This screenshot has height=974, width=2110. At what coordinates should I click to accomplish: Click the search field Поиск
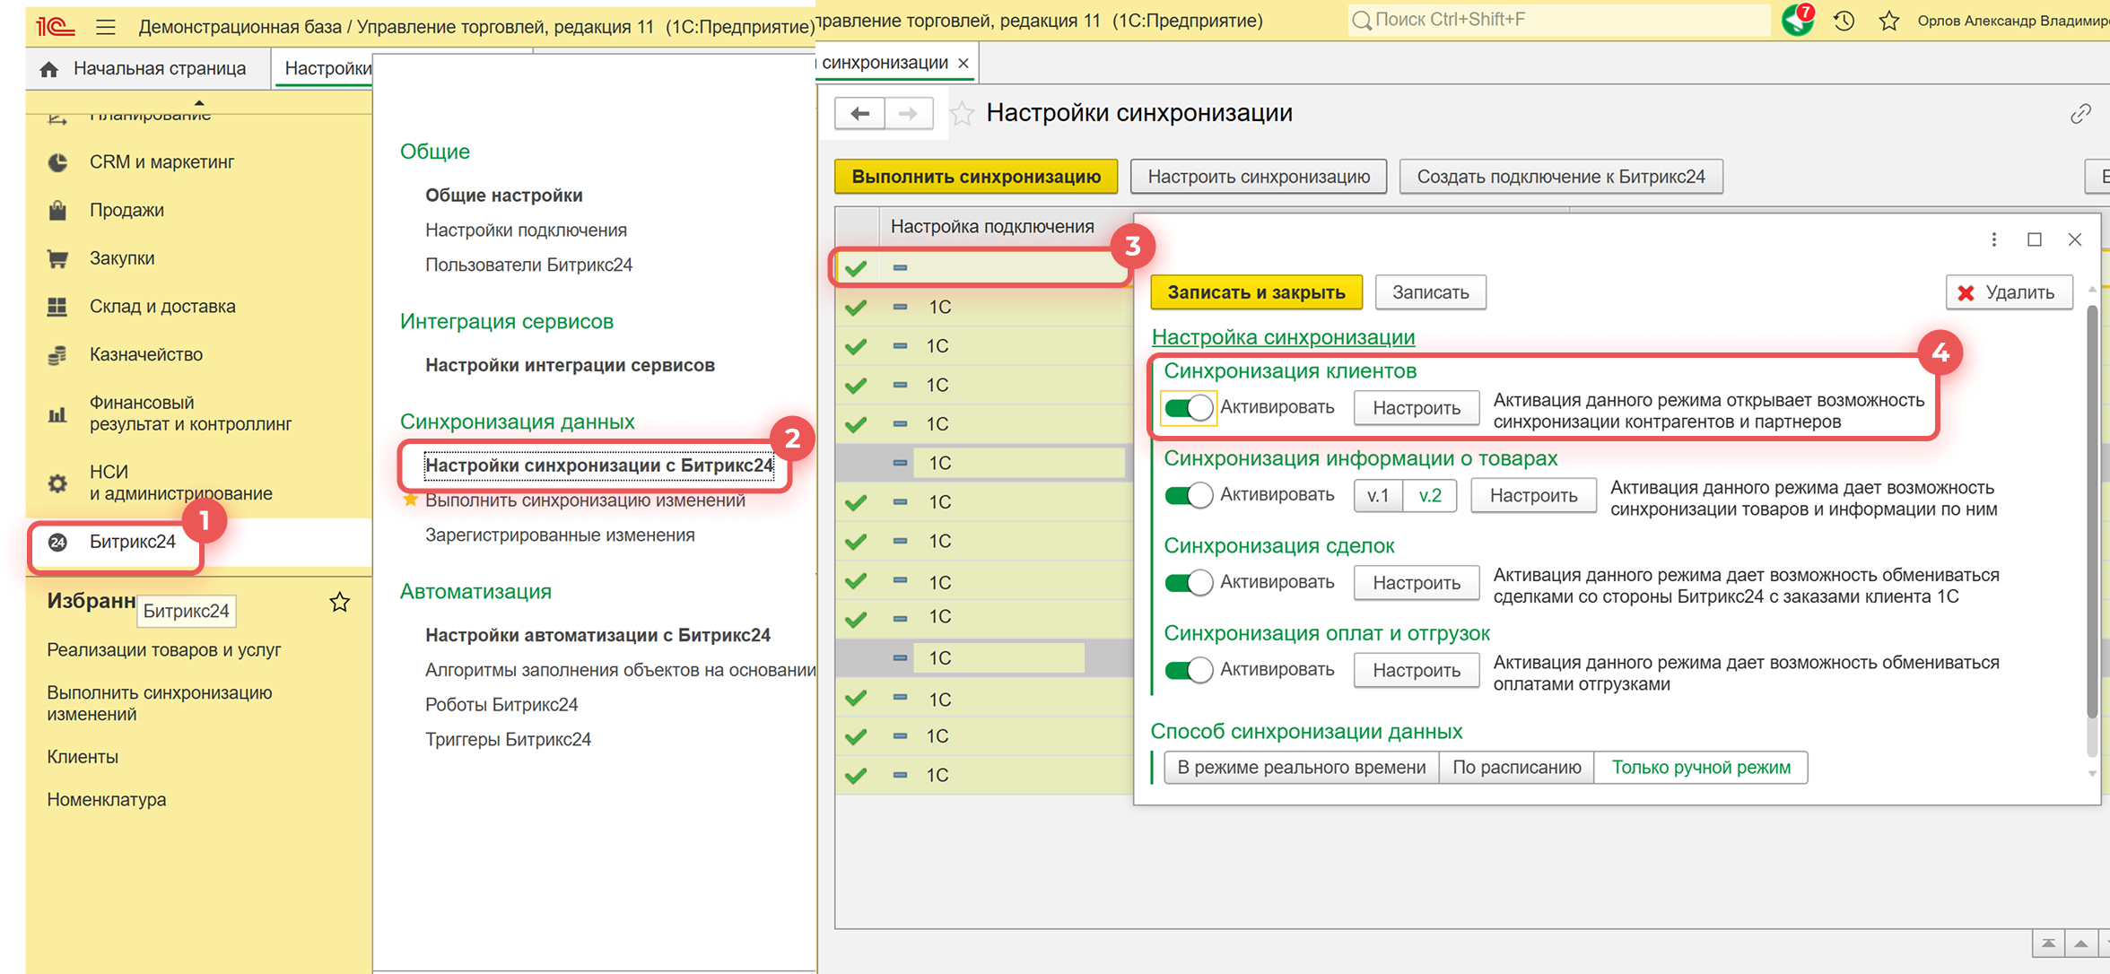click(1557, 20)
